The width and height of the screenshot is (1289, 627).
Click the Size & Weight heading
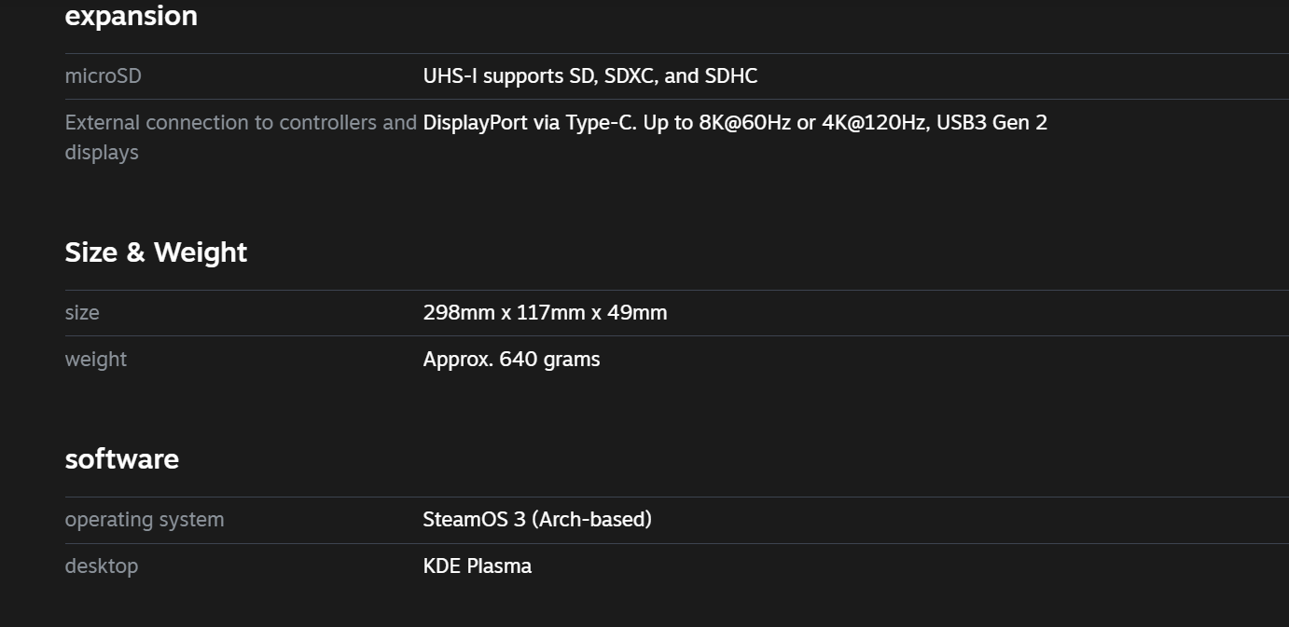point(156,252)
